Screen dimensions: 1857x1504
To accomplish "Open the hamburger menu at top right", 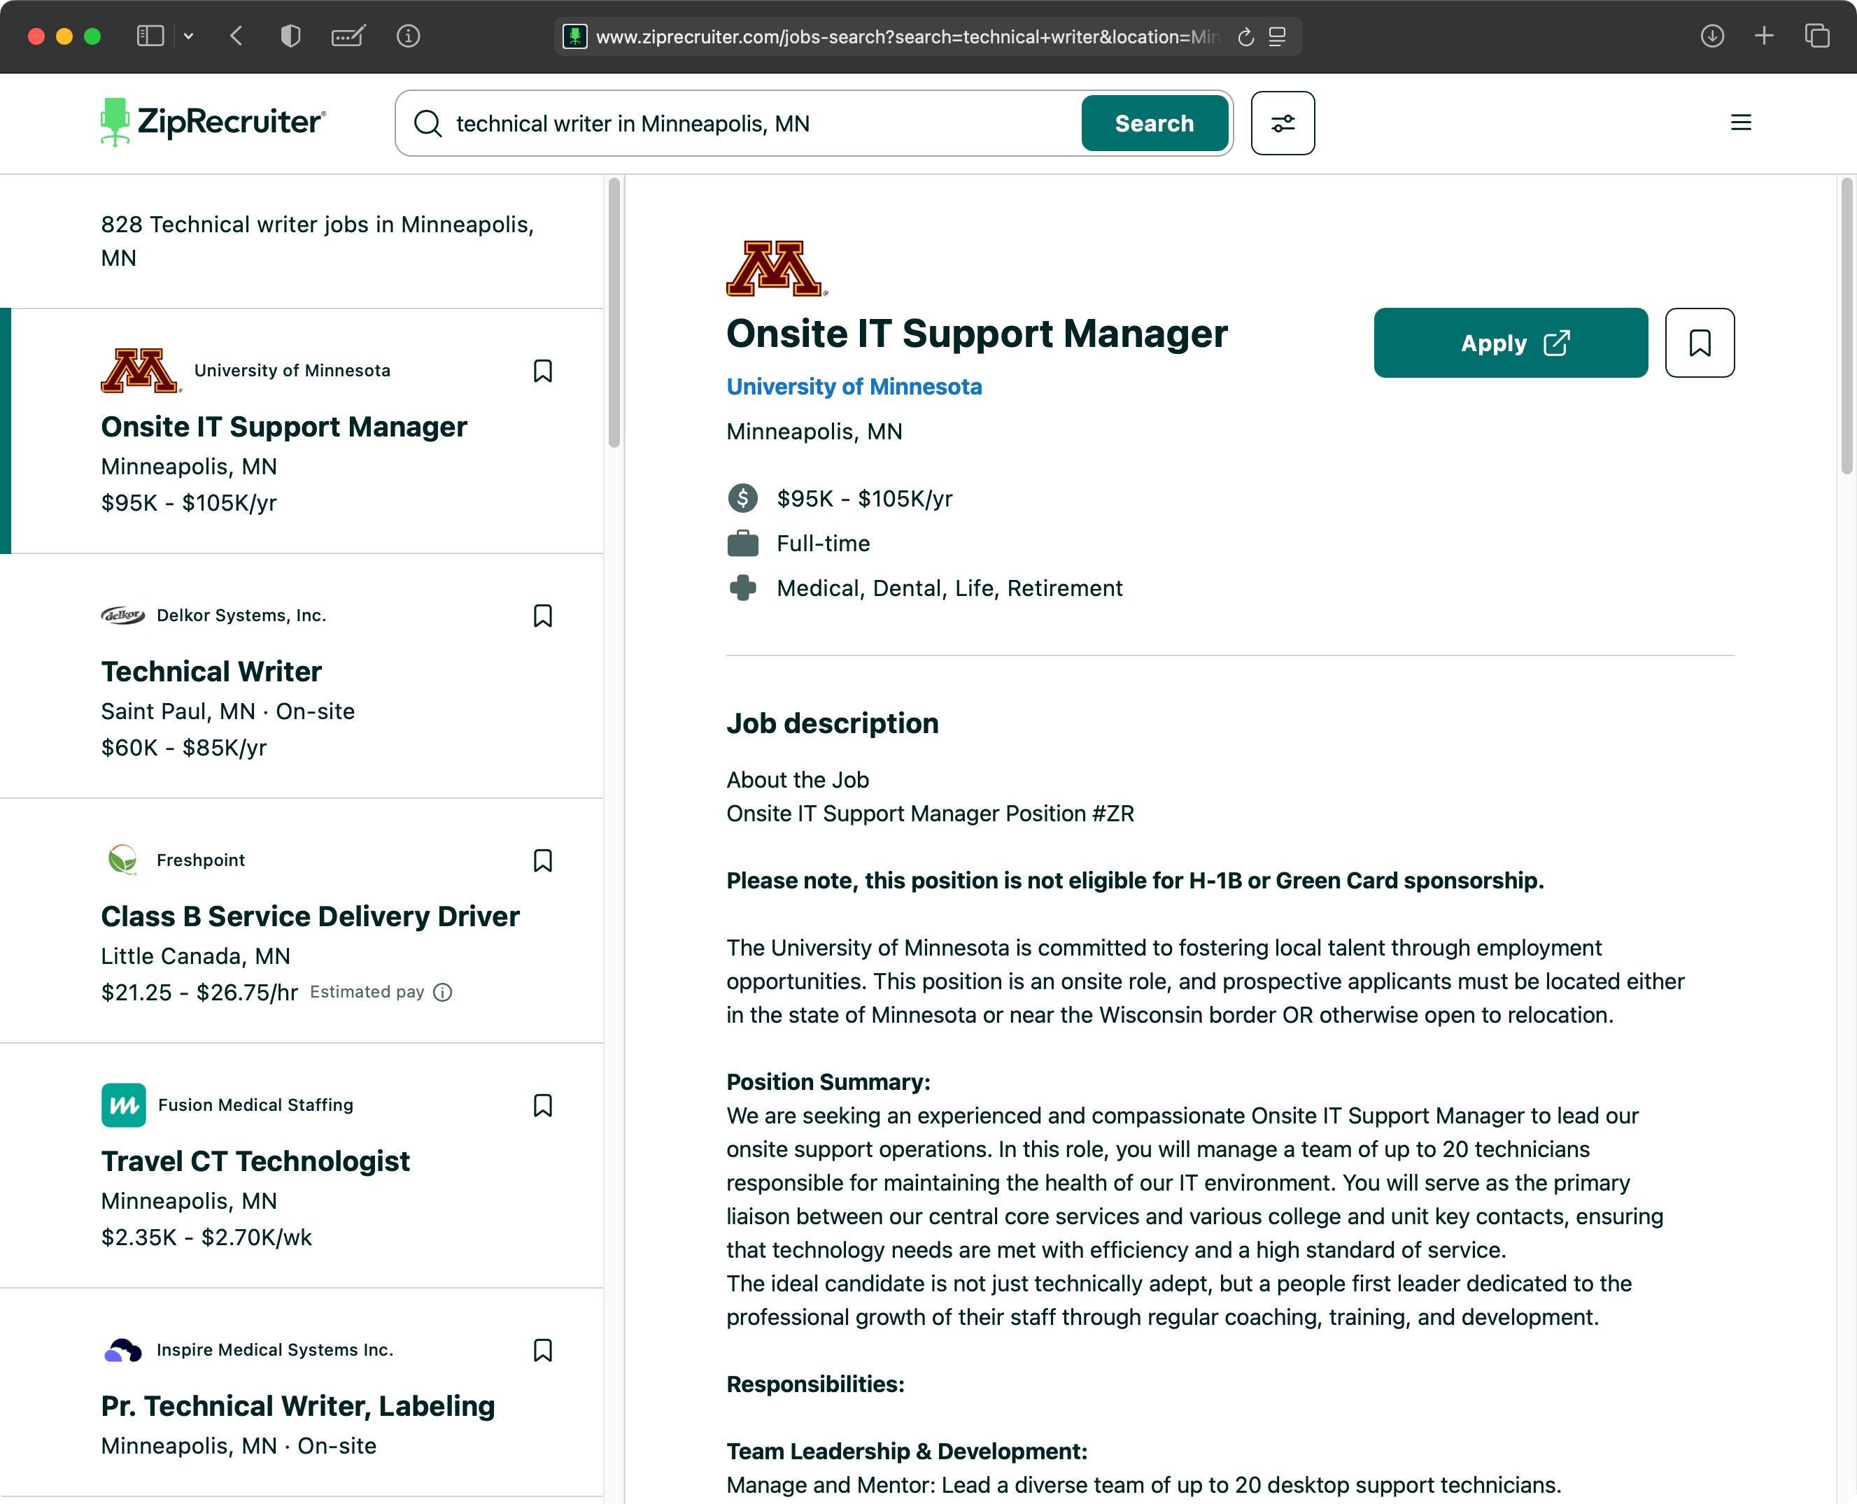I will 1740,123.
